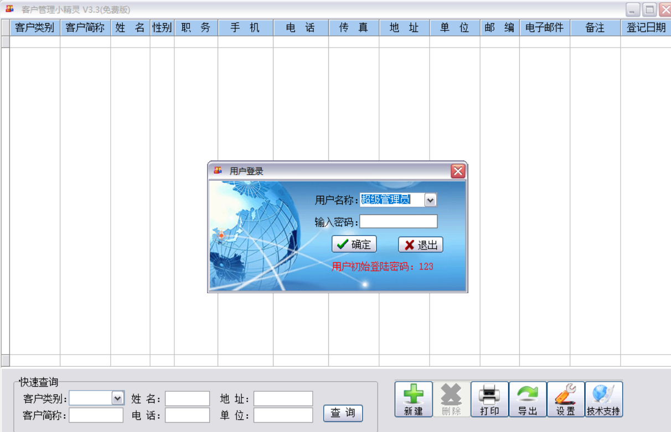Click the 打印 (Print) printer button
The height and width of the screenshot is (432, 671).
pos(489,399)
